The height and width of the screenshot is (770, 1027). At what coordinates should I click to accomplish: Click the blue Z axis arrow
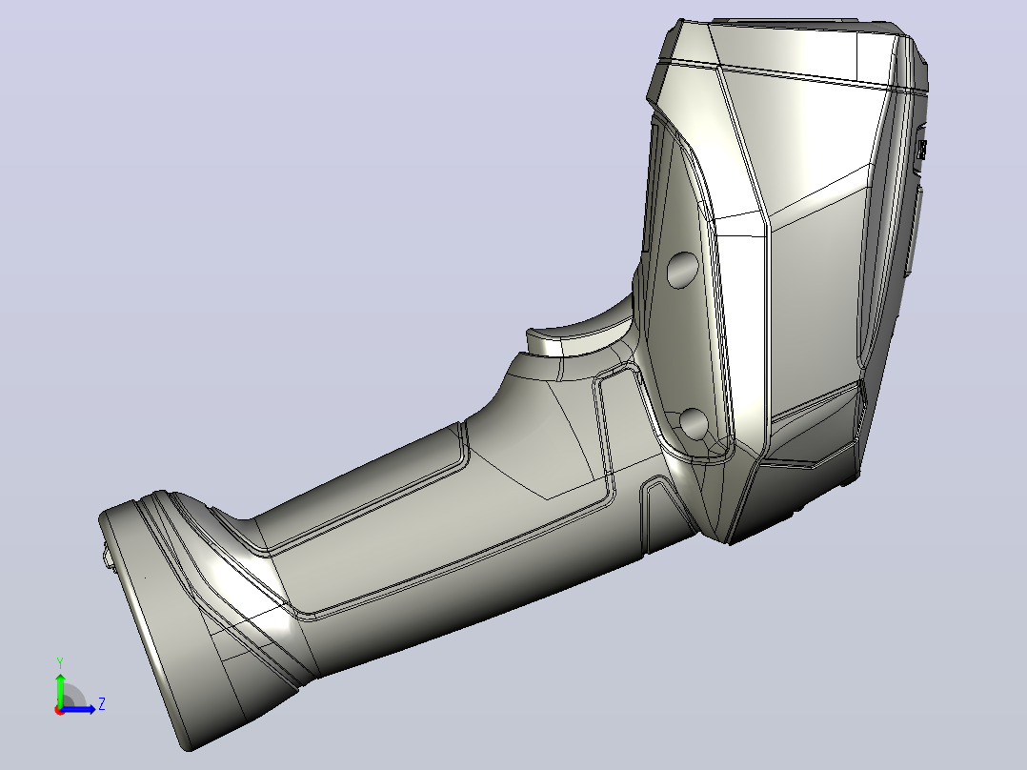pos(79,709)
